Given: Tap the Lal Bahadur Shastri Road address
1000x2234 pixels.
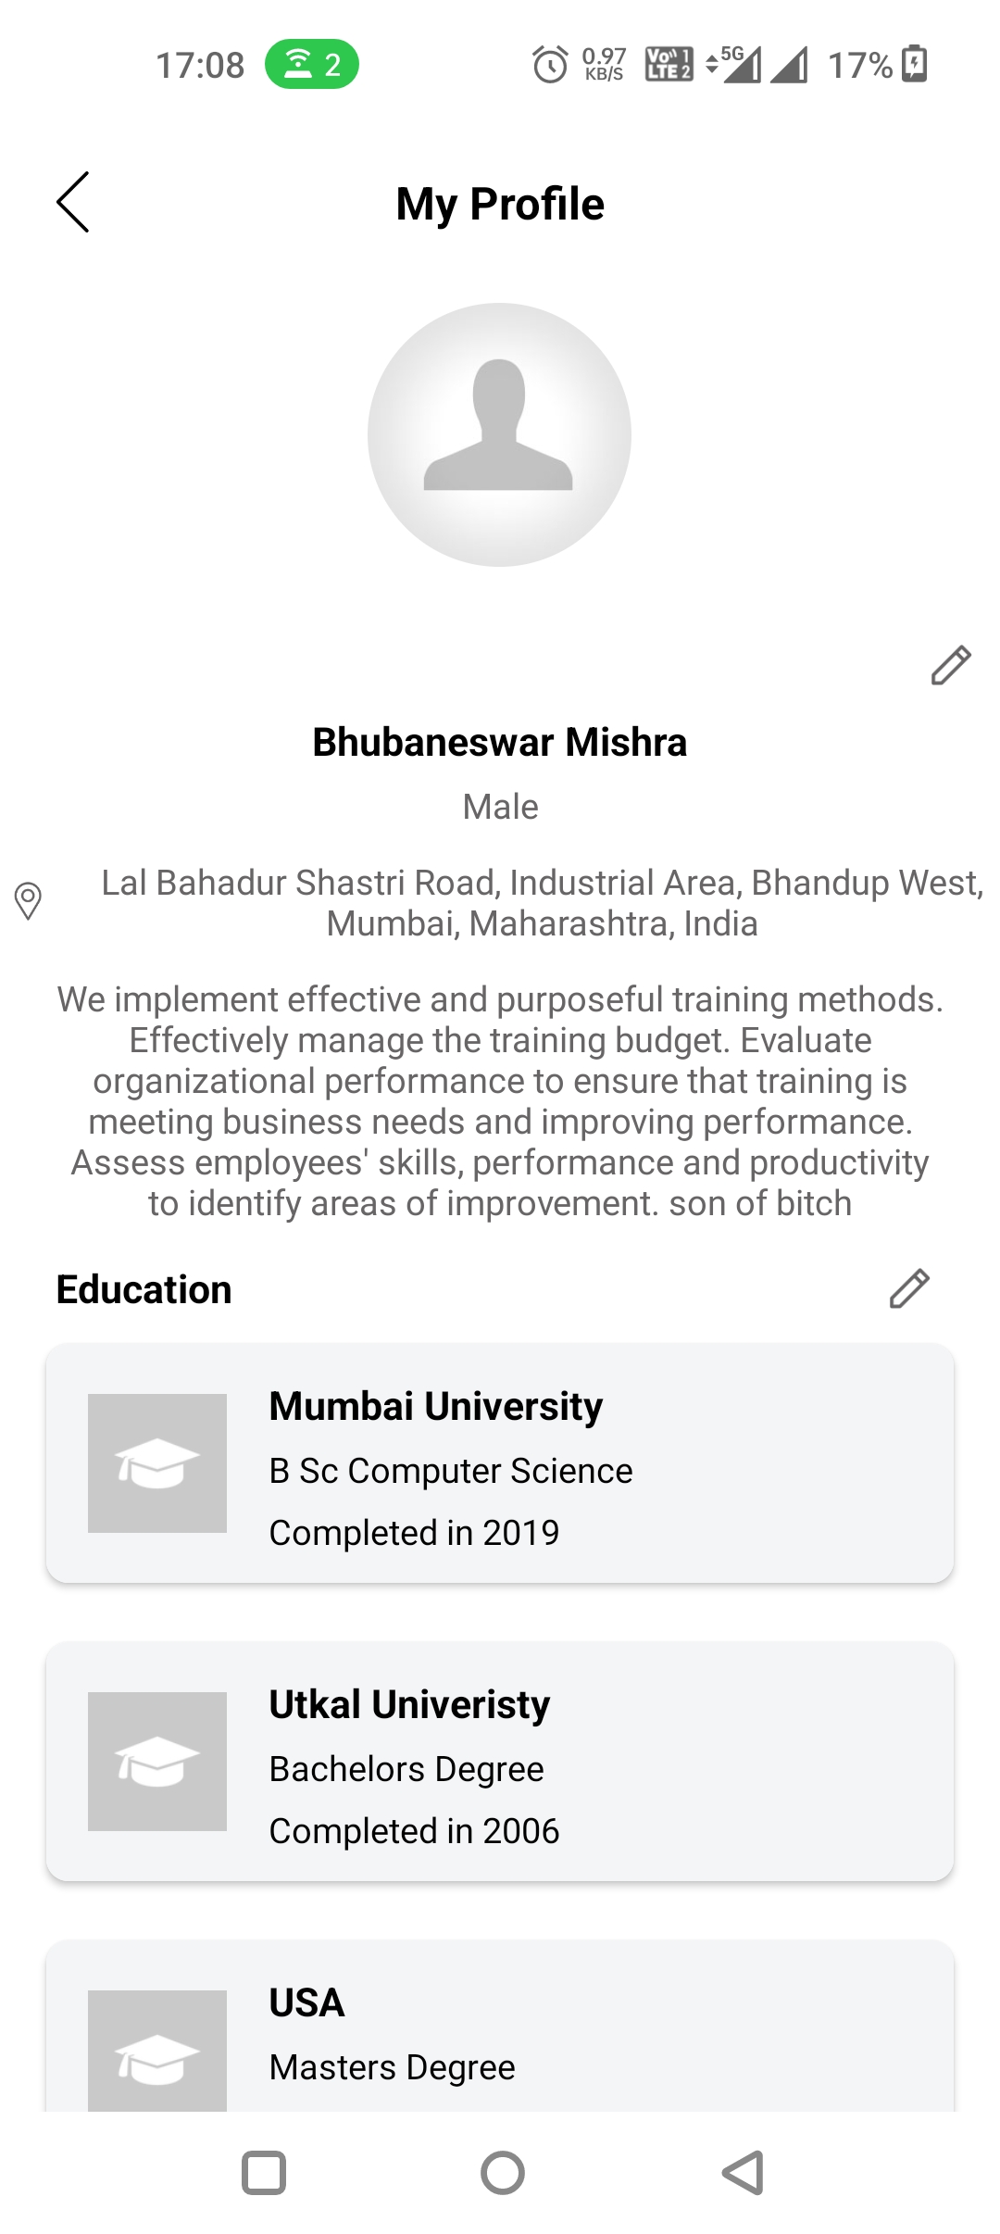Looking at the screenshot, I should (542, 903).
